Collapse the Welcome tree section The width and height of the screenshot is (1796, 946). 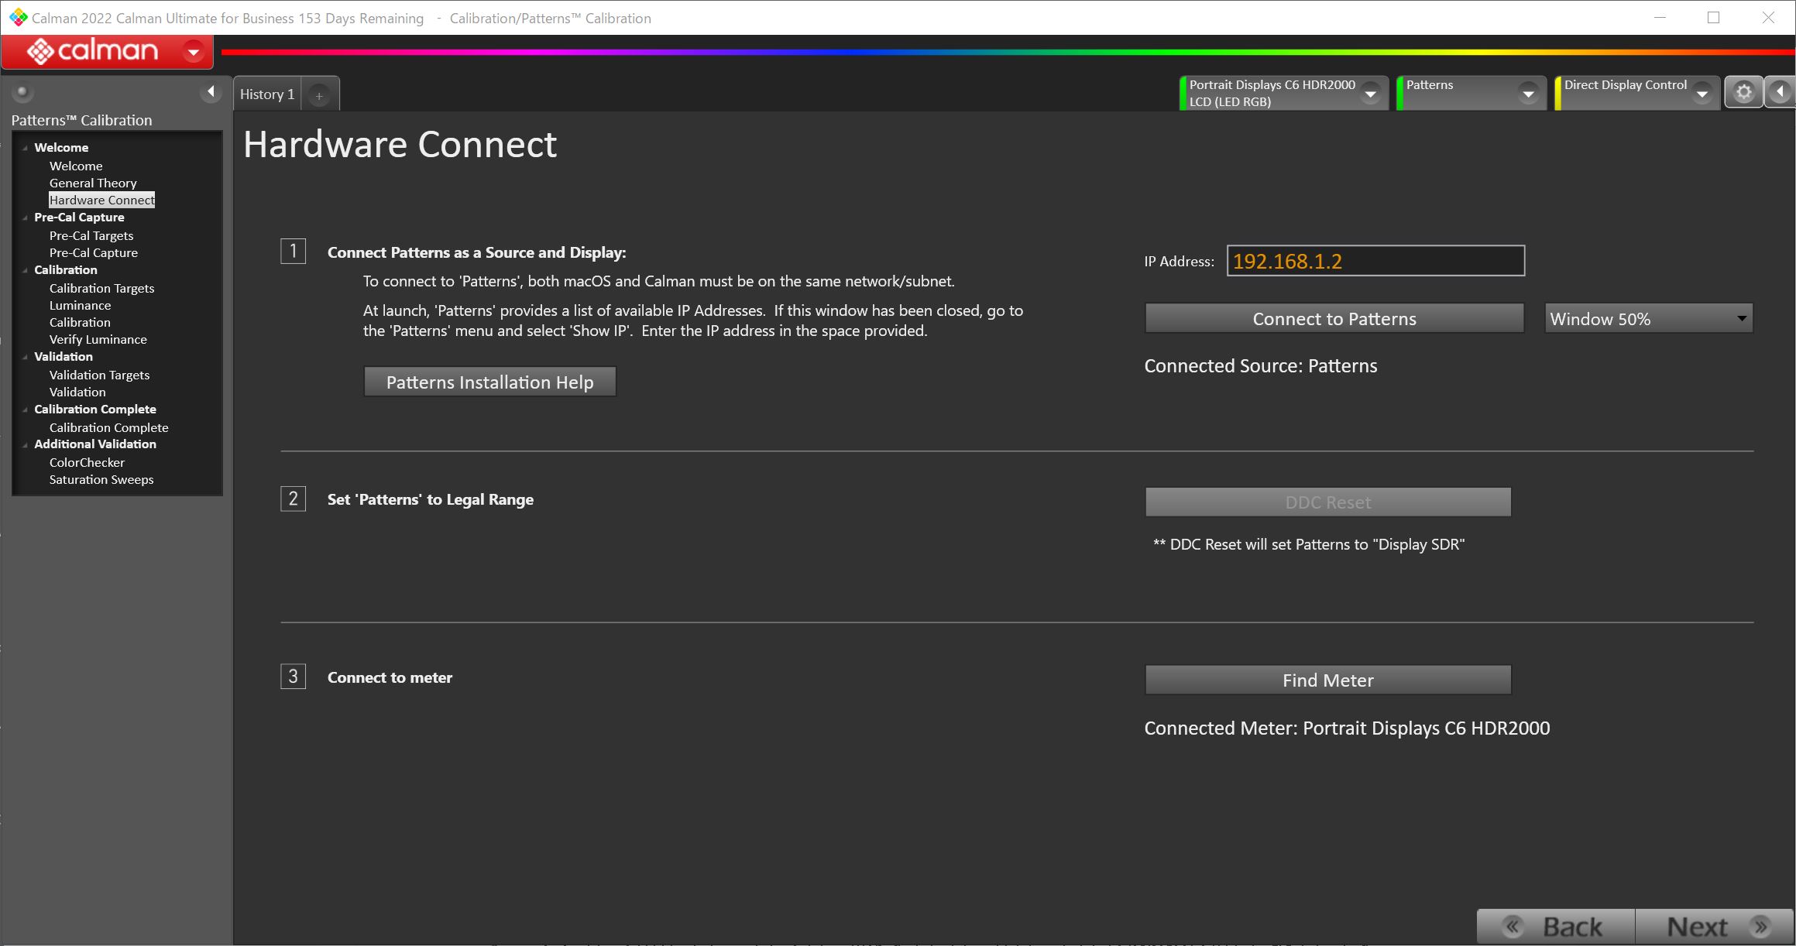tap(26, 148)
